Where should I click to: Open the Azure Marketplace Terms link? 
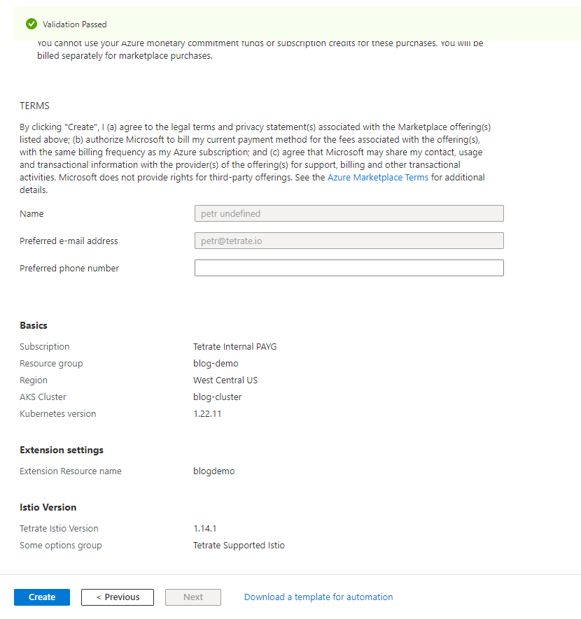377,178
